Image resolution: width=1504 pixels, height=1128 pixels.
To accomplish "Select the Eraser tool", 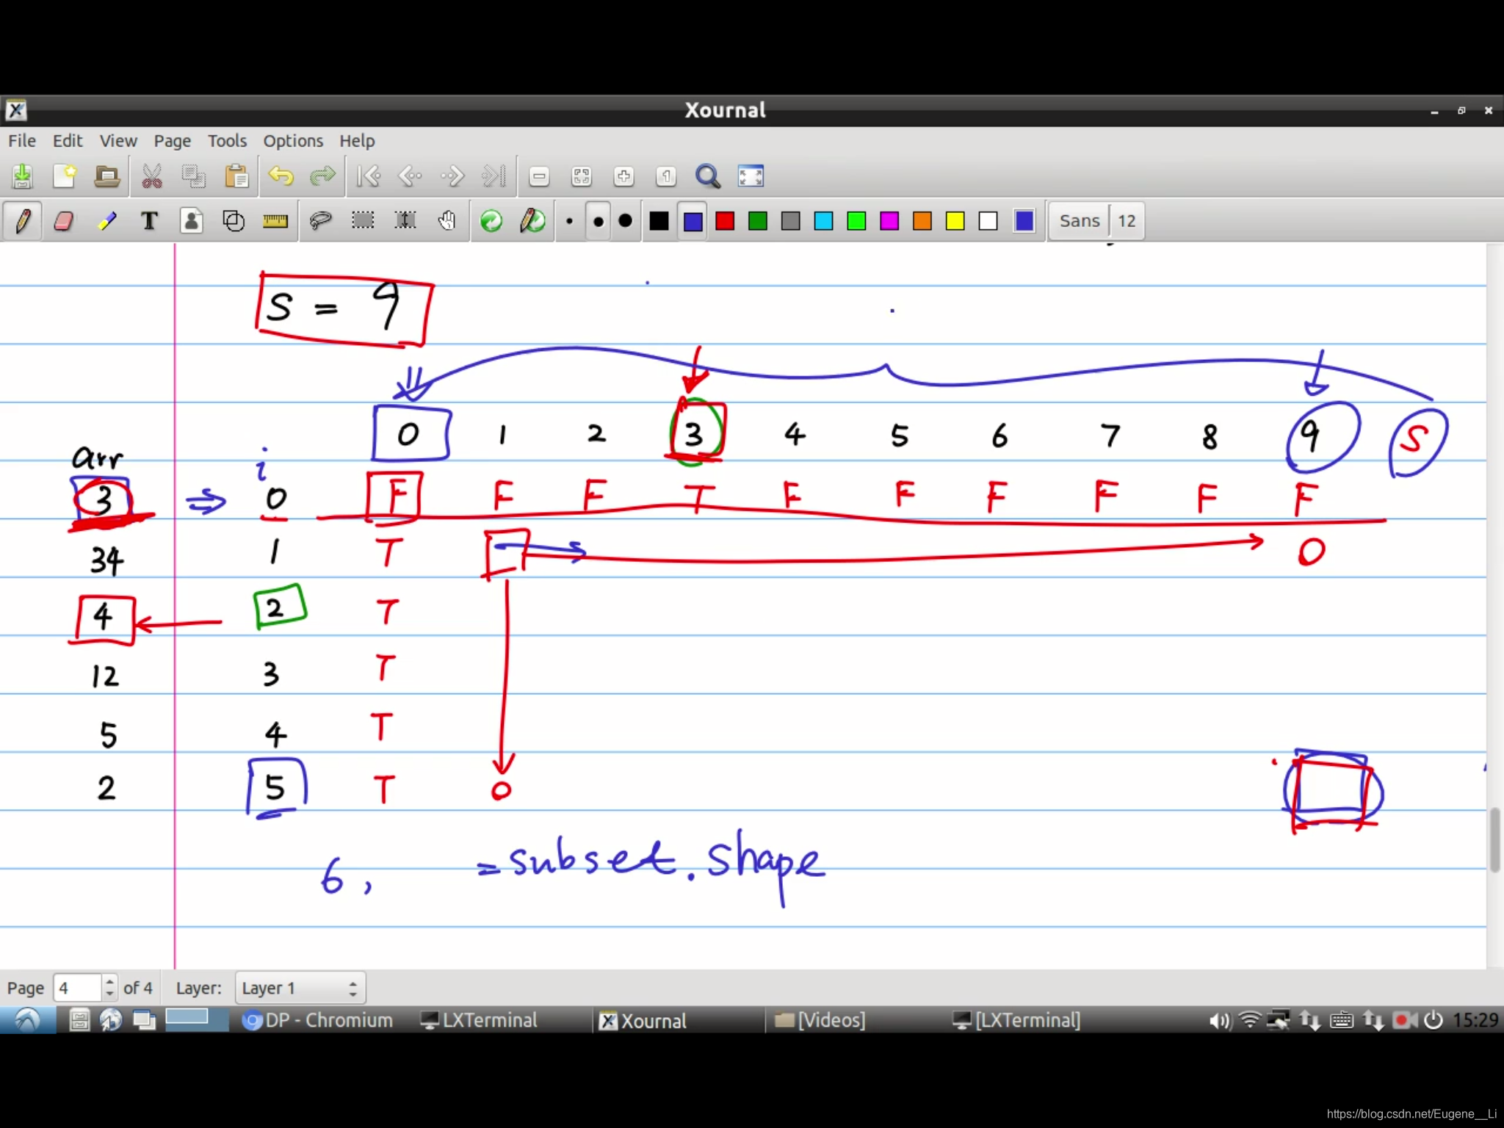I will click(x=64, y=221).
